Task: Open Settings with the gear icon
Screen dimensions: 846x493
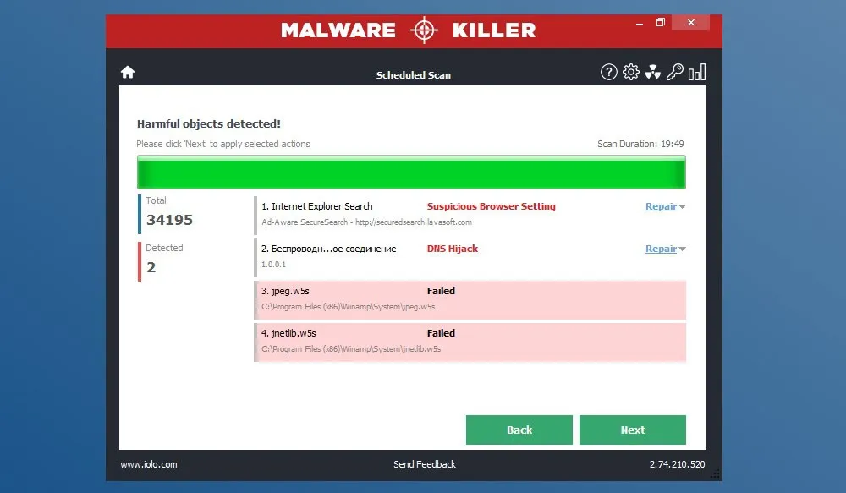Action: (x=631, y=72)
